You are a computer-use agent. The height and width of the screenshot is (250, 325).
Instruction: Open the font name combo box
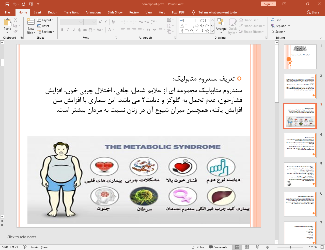click(71, 22)
